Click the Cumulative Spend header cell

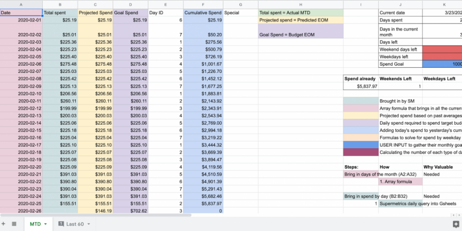point(203,13)
